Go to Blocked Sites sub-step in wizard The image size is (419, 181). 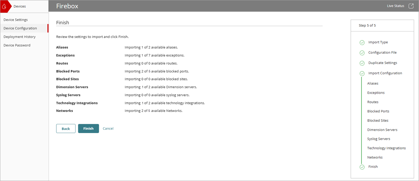coord(378,121)
